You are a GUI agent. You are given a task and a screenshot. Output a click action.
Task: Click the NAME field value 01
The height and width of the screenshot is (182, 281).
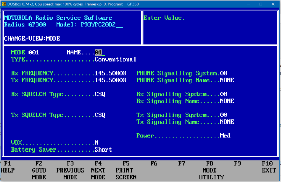[98, 52]
